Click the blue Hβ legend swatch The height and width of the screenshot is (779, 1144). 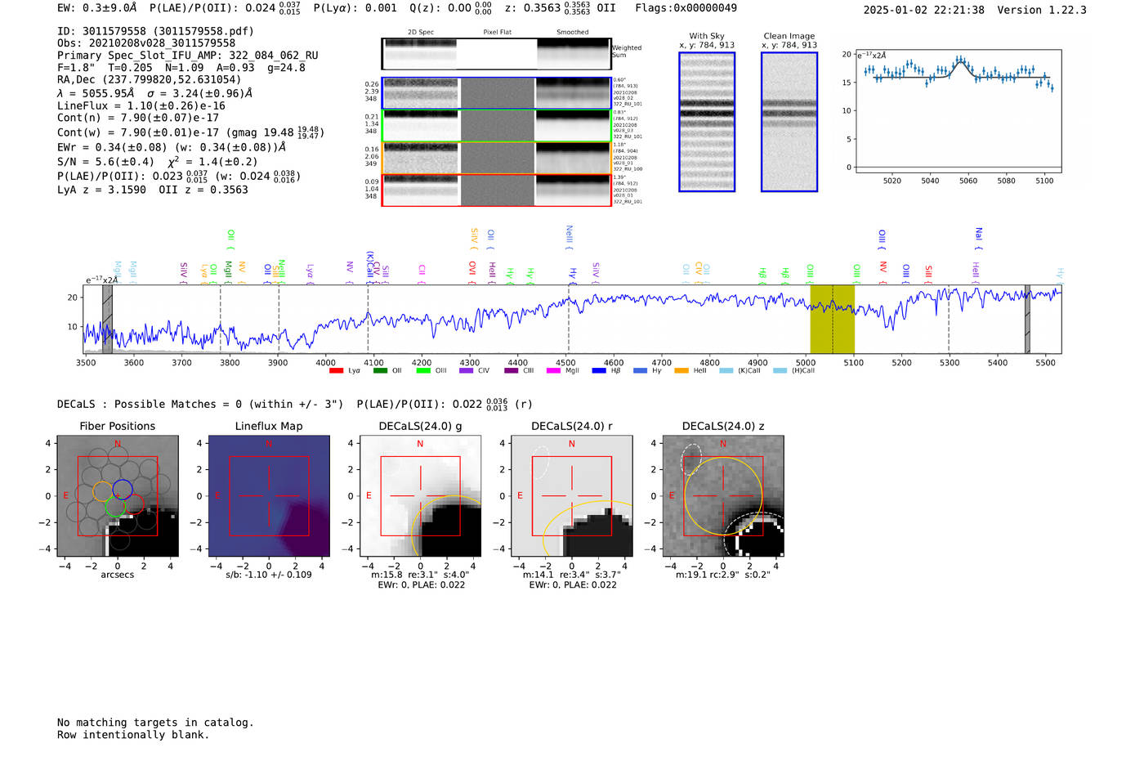599,371
